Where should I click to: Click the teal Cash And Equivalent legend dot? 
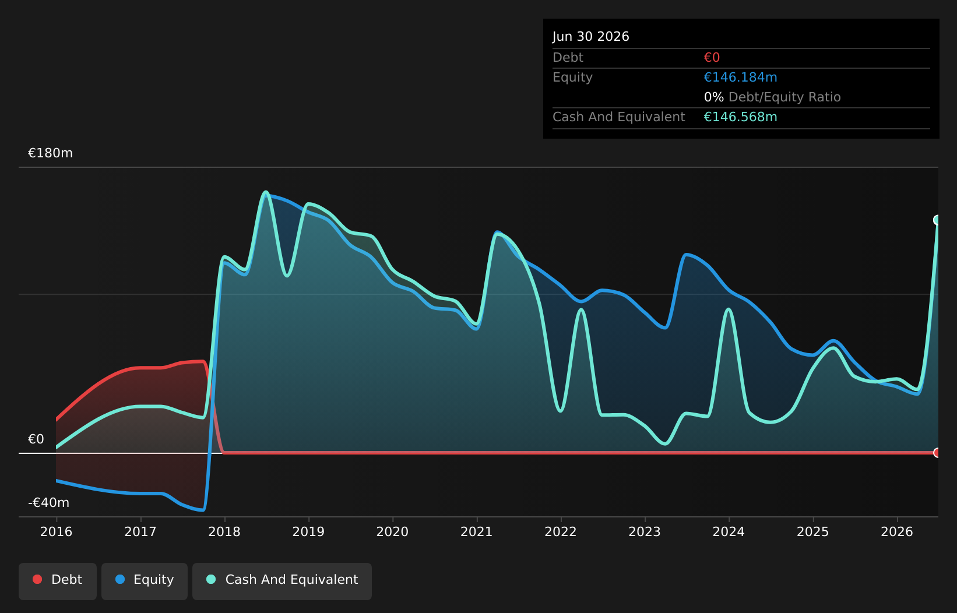pos(211,579)
